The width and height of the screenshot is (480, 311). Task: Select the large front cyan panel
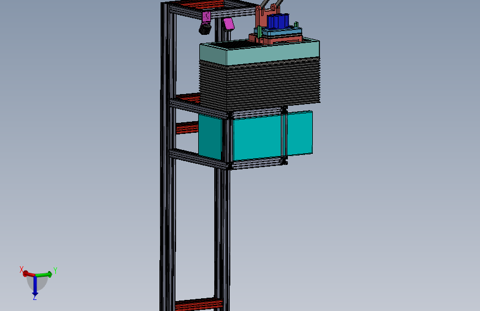click(x=256, y=138)
